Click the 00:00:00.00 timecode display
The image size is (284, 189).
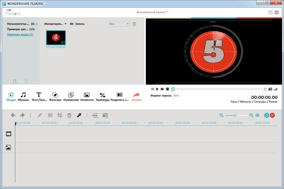click(x=264, y=97)
